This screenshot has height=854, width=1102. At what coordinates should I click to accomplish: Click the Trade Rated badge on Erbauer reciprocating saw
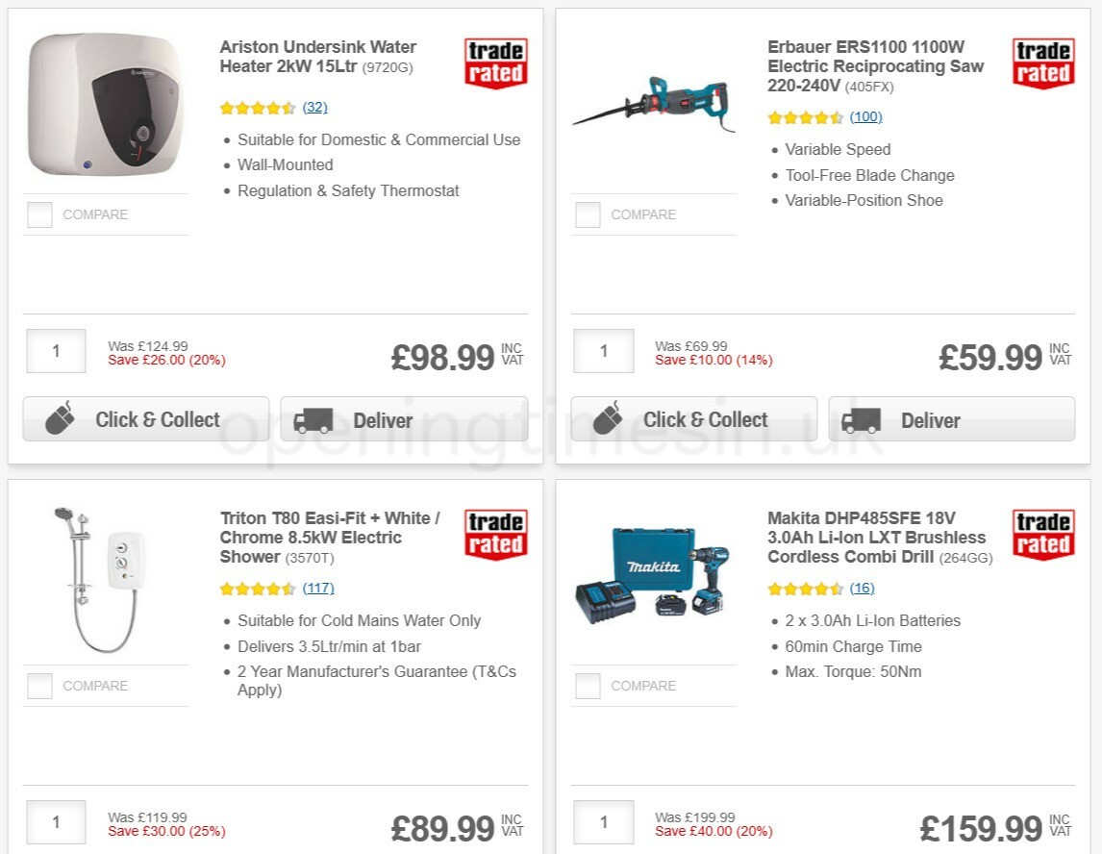(1043, 63)
